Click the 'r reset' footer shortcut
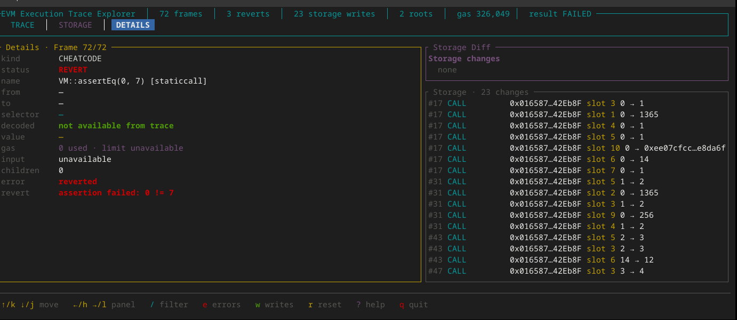Viewport: 737px width, 320px height. pyautogui.click(x=325, y=305)
